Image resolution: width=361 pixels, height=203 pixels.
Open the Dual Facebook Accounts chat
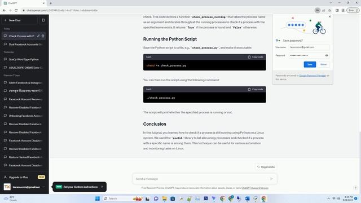pyautogui.click(x=24, y=45)
